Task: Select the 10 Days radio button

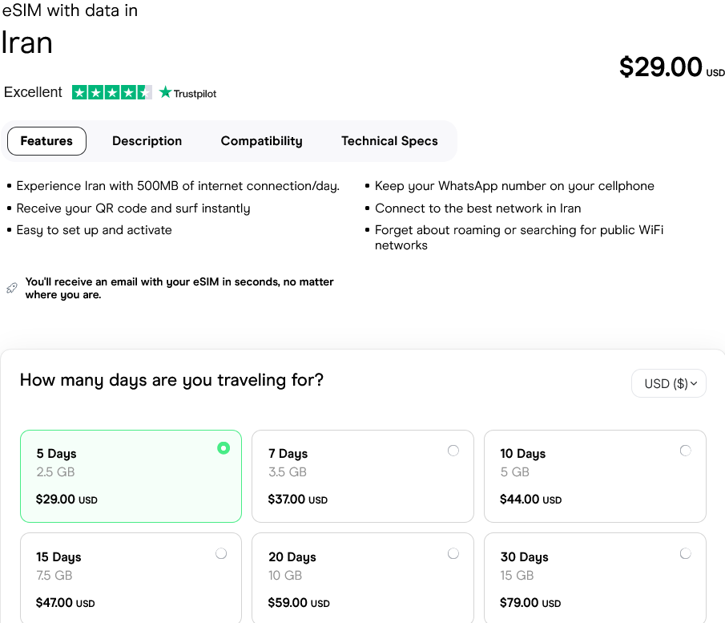Action: (685, 451)
